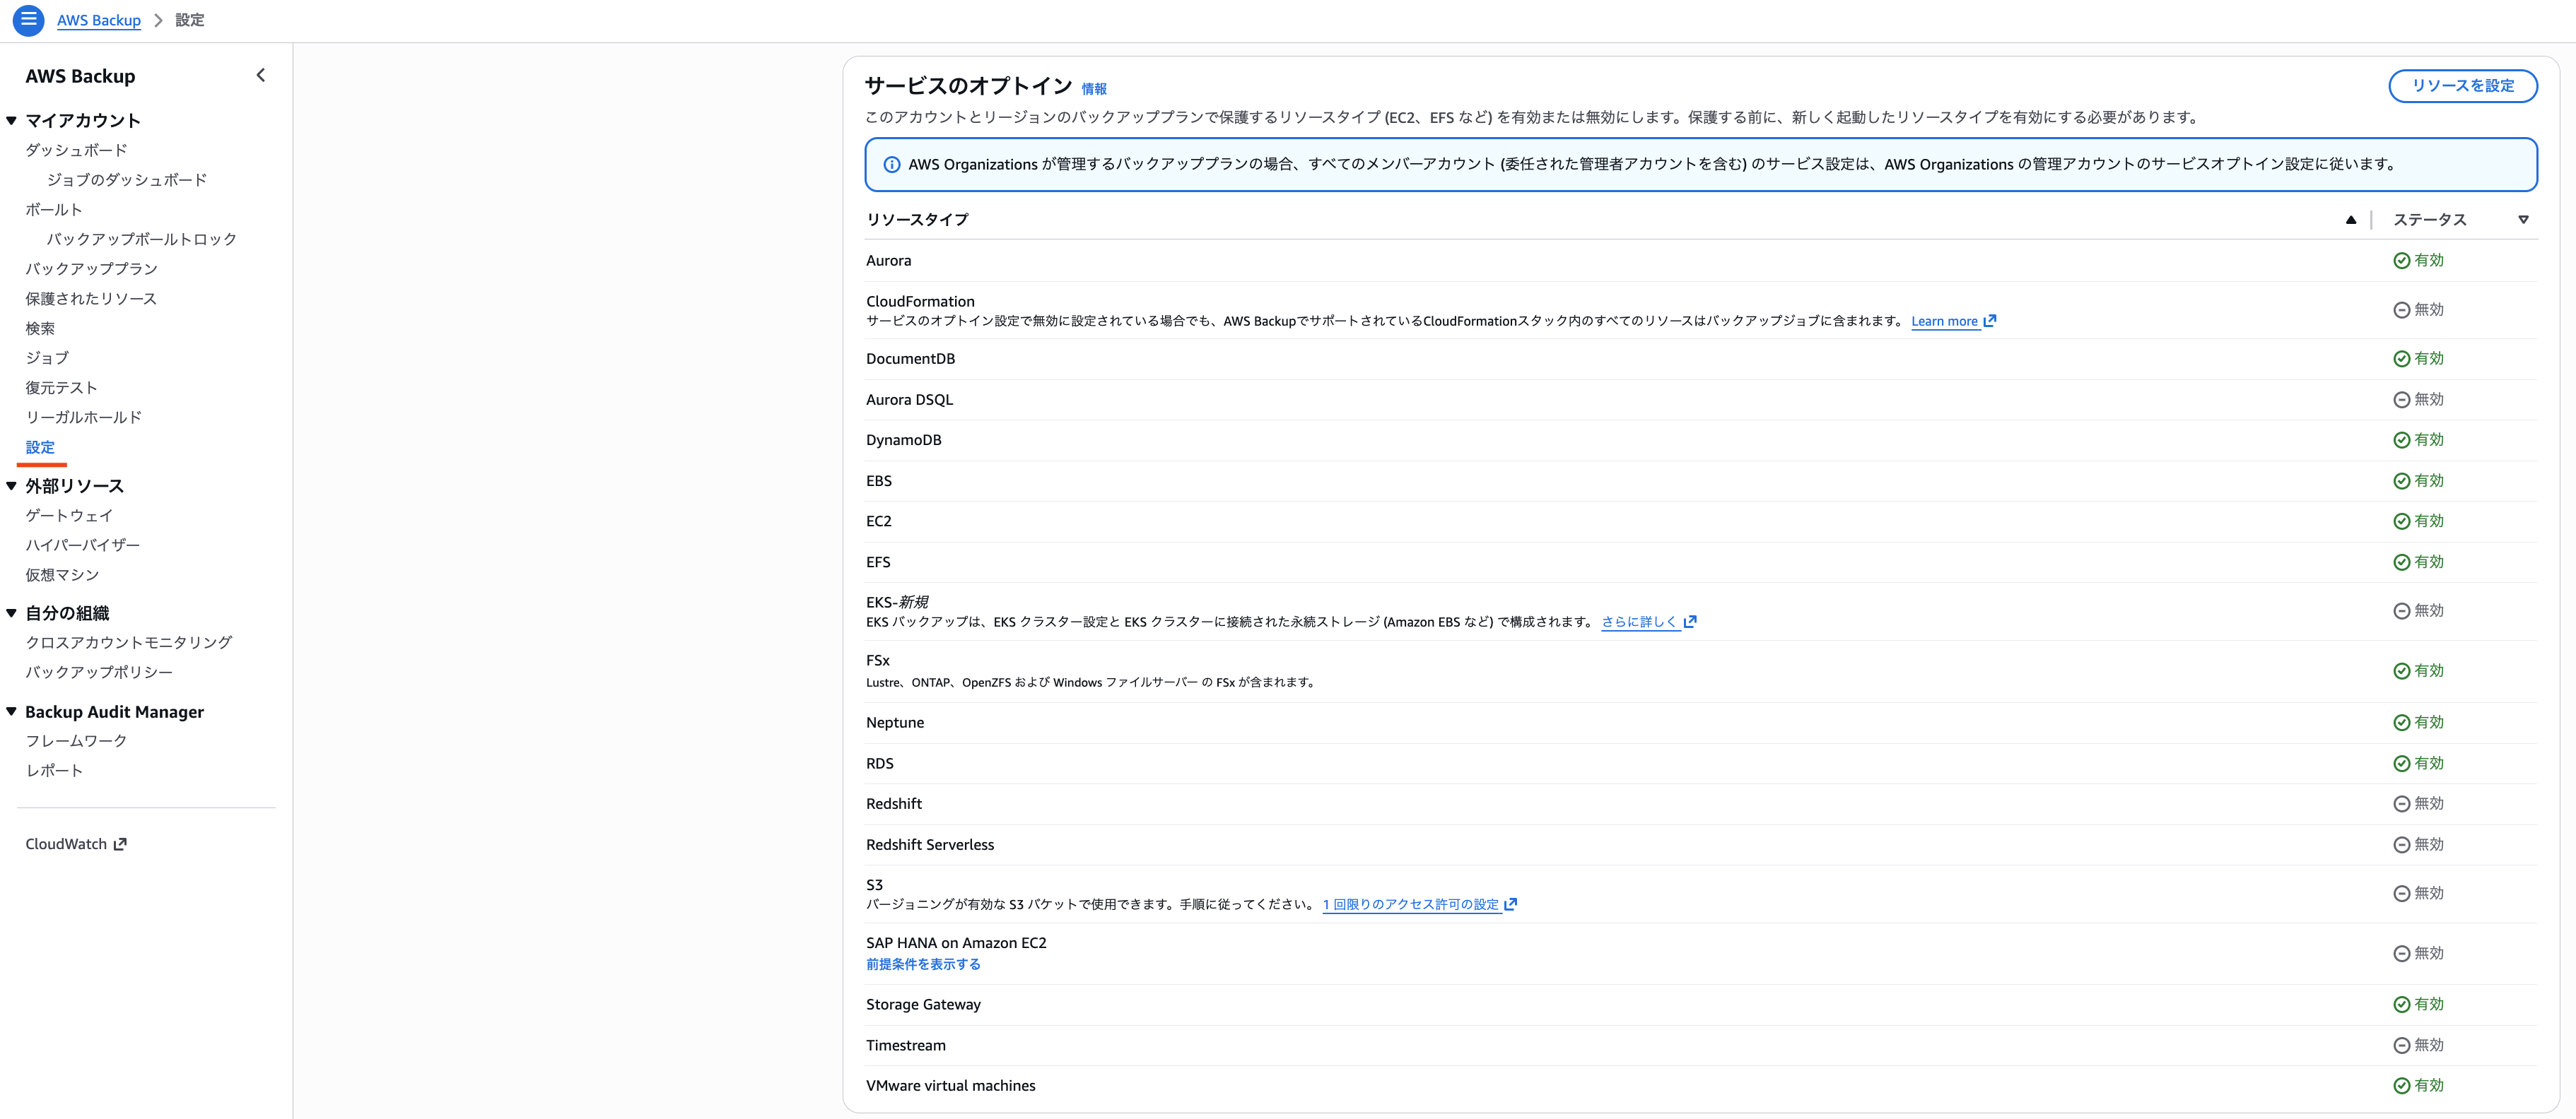Click the リソースを設定 button
This screenshot has height=1119, width=2576.
tap(2463, 86)
